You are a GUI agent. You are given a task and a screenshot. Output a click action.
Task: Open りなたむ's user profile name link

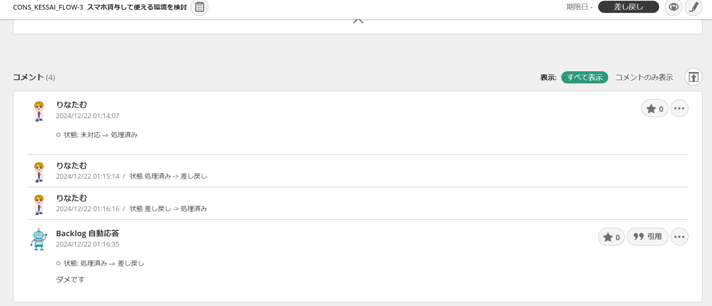[72, 105]
